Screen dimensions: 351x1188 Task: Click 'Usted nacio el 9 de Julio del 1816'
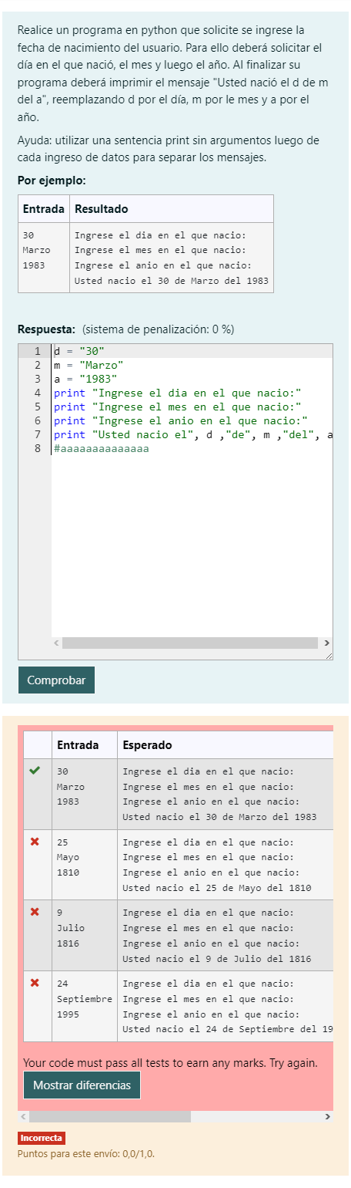pyautogui.click(x=217, y=959)
